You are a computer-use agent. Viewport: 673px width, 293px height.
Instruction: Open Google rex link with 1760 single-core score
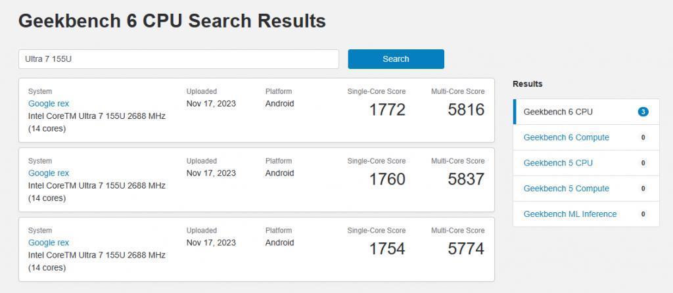pyautogui.click(x=49, y=173)
